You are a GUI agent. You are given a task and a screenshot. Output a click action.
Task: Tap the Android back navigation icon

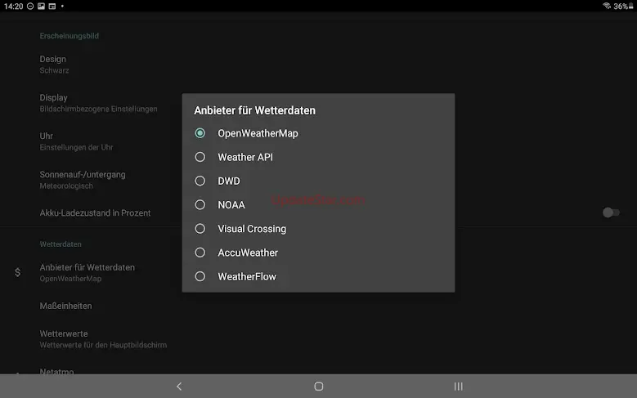click(179, 387)
